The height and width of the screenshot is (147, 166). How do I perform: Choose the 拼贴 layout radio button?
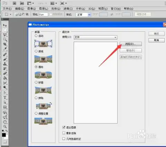[36, 98]
